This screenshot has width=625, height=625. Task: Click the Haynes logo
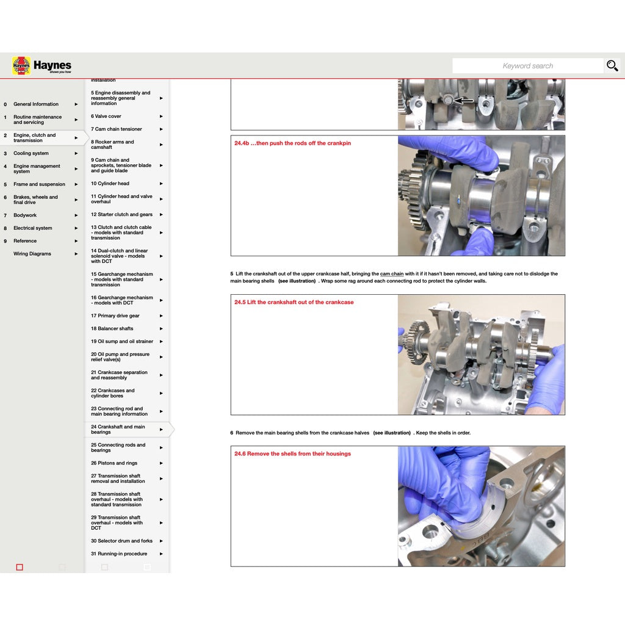[x=23, y=65]
